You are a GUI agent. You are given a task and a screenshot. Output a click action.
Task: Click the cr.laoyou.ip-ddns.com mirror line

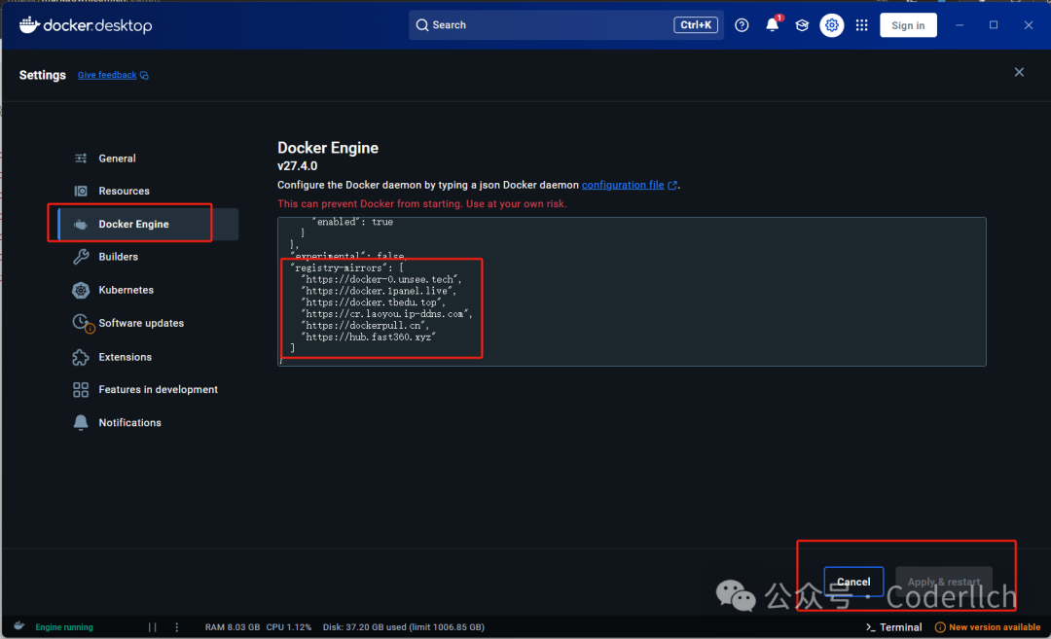pos(386,313)
